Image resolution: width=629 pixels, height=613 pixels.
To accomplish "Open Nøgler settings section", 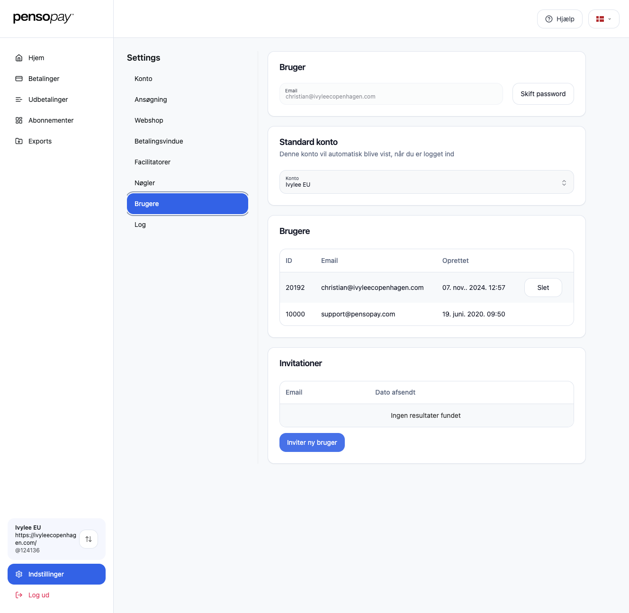I will 188,183.
